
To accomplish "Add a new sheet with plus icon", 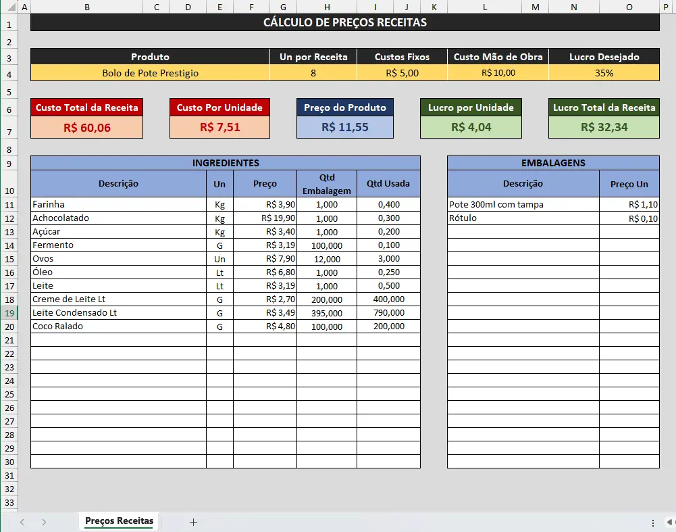I will pos(193,522).
